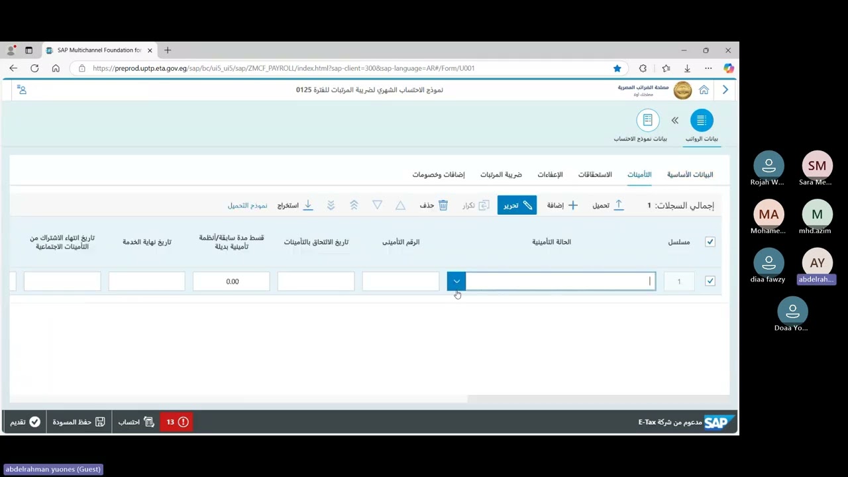
Task: Move to top with the double-up chevron
Action: click(x=354, y=205)
